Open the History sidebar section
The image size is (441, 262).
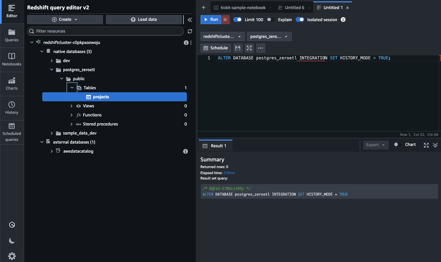click(x=12, y=108)
